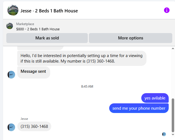Click Jesse's avatar beside phone number reply
Viewport: 175px width, 140px height.
point(11,127)
